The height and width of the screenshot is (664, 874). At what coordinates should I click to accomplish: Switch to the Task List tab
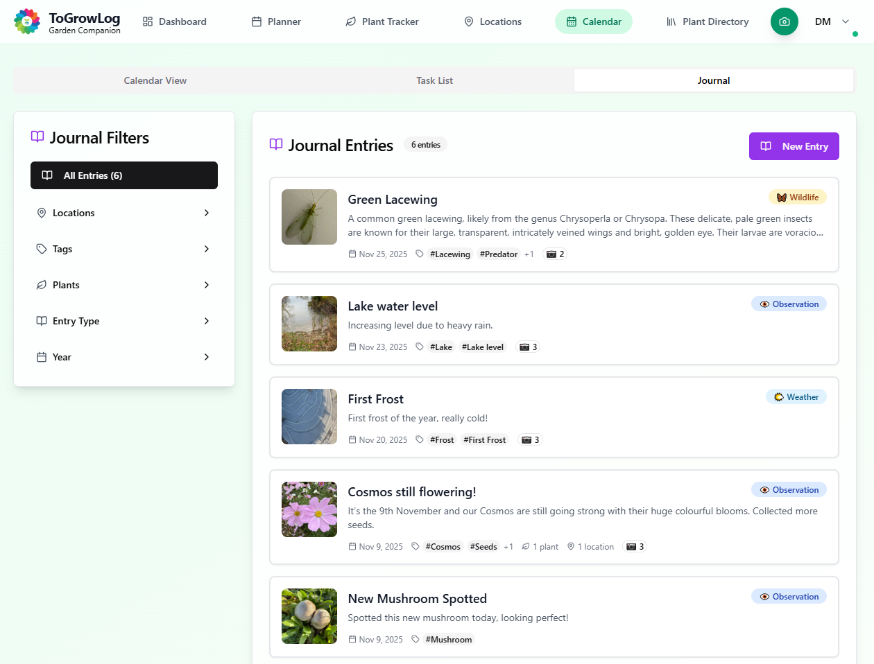click(x=434, y=80)
